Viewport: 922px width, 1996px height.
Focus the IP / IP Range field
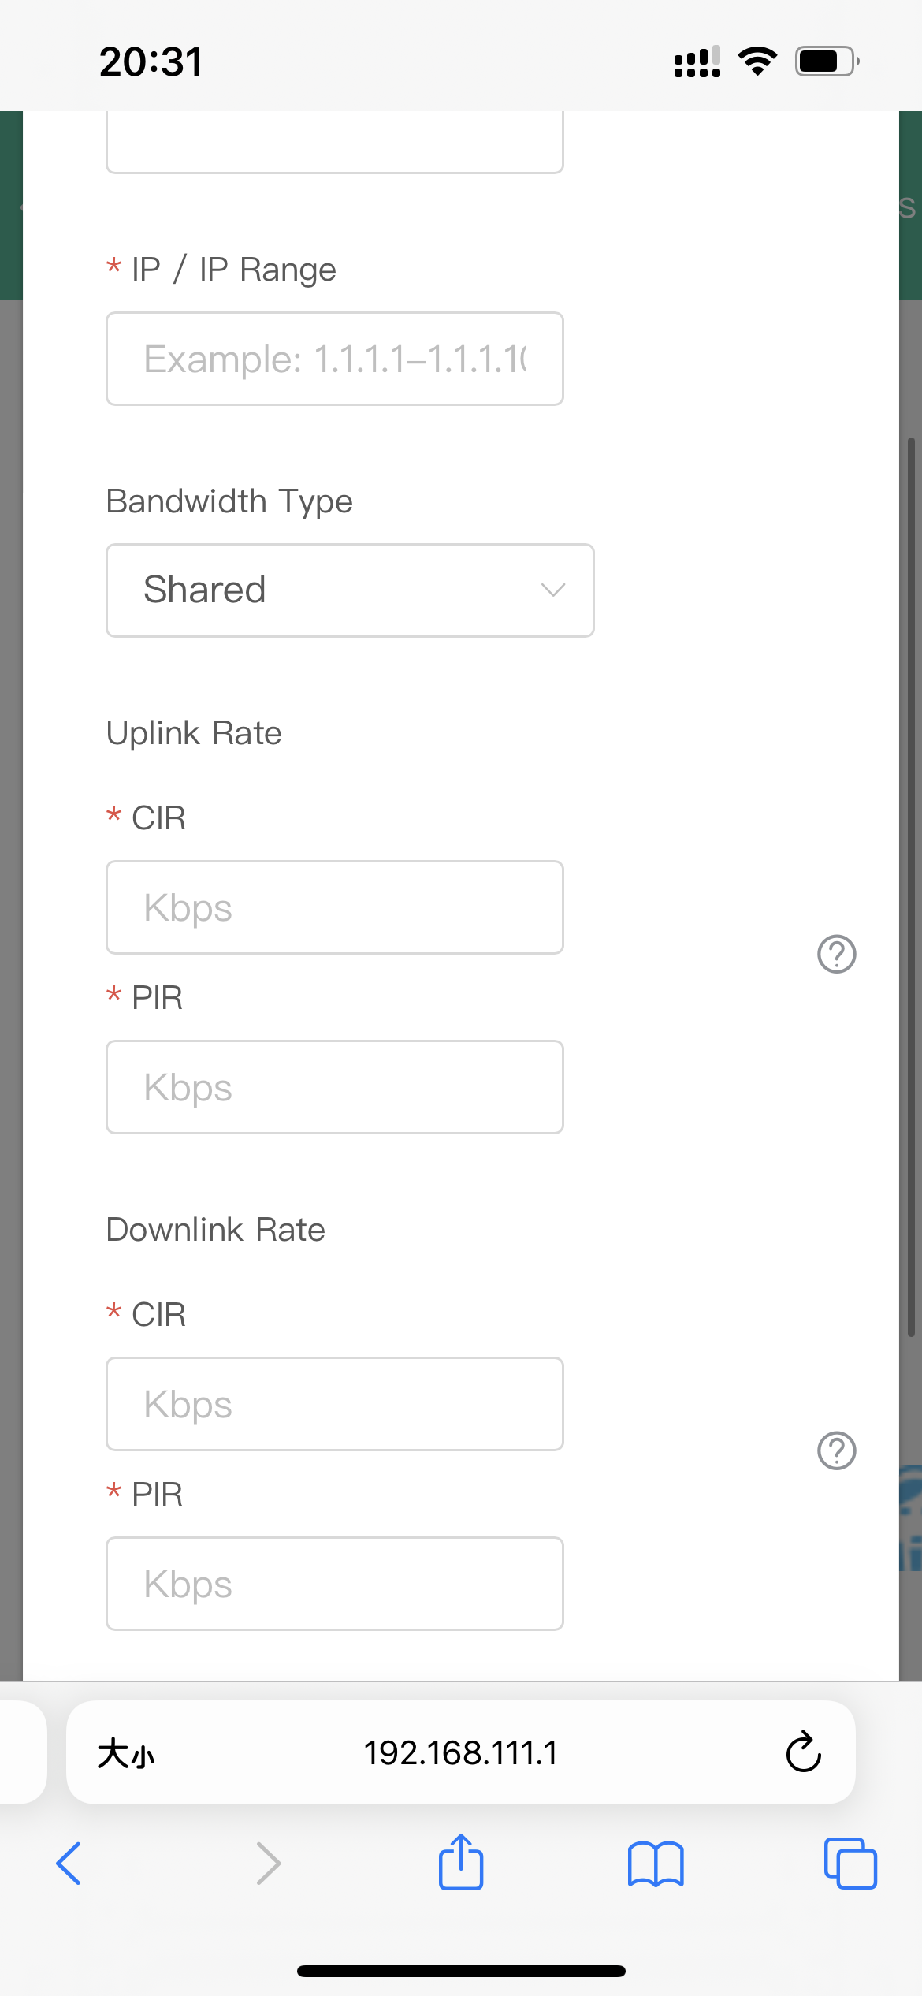pyautogui.click(x=335, y=359)
